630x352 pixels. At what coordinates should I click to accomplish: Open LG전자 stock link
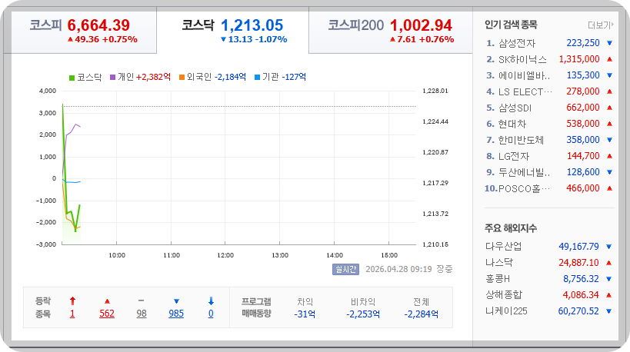pyautogui.click(x=514, y=156)
